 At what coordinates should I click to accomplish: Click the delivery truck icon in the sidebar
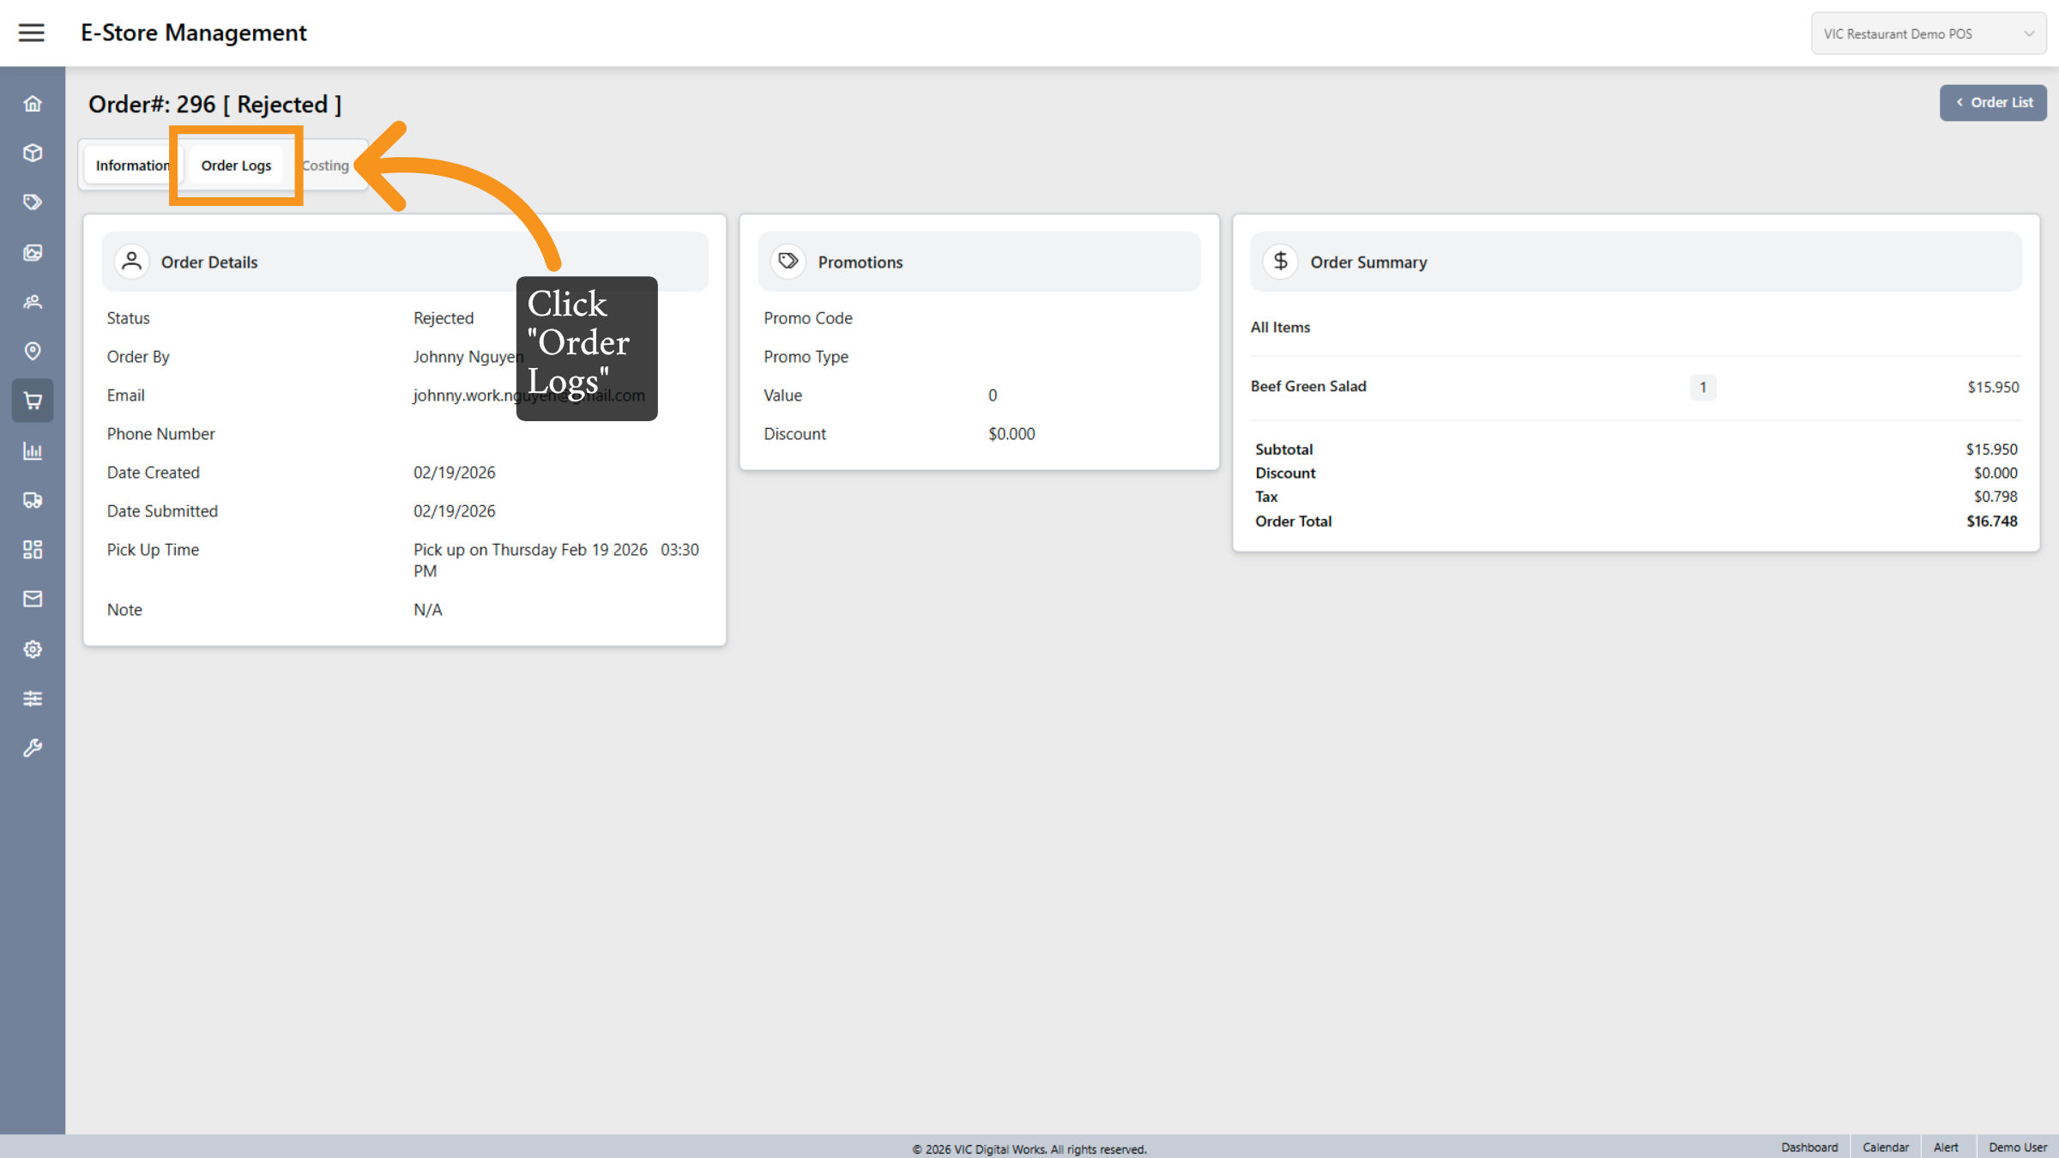point(33,500)
